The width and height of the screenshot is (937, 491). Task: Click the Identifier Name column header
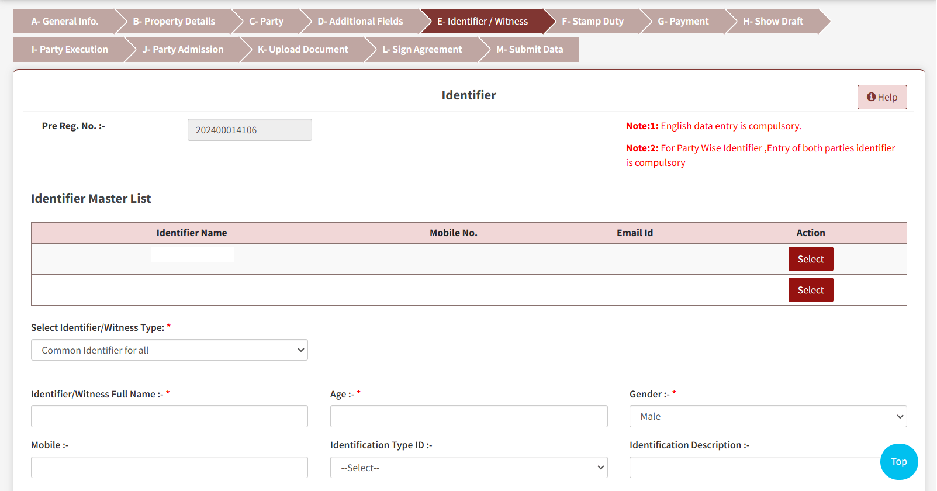[x=192, y=233]
